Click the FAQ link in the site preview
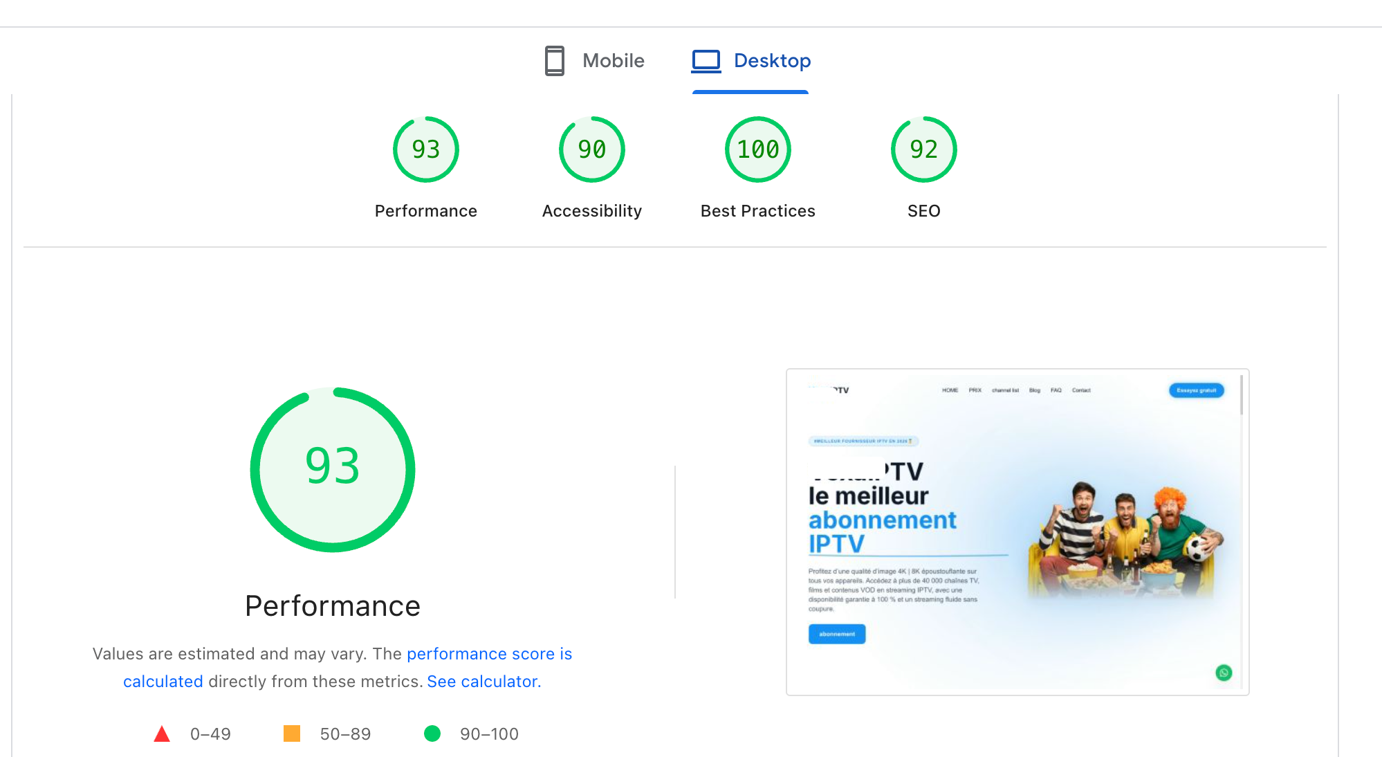Image resolution: width=1382 pixels, height=757 pixels. (x=1056, y=390)
